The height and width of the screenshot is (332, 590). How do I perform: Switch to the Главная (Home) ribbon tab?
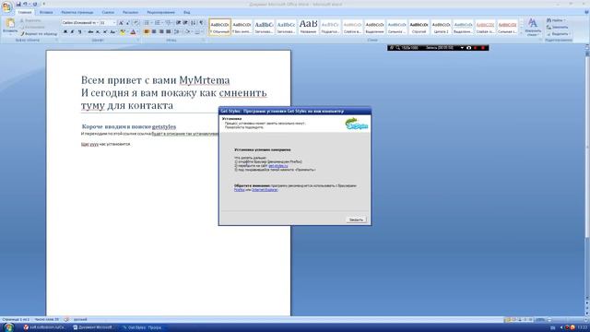(x=25, y=12)
